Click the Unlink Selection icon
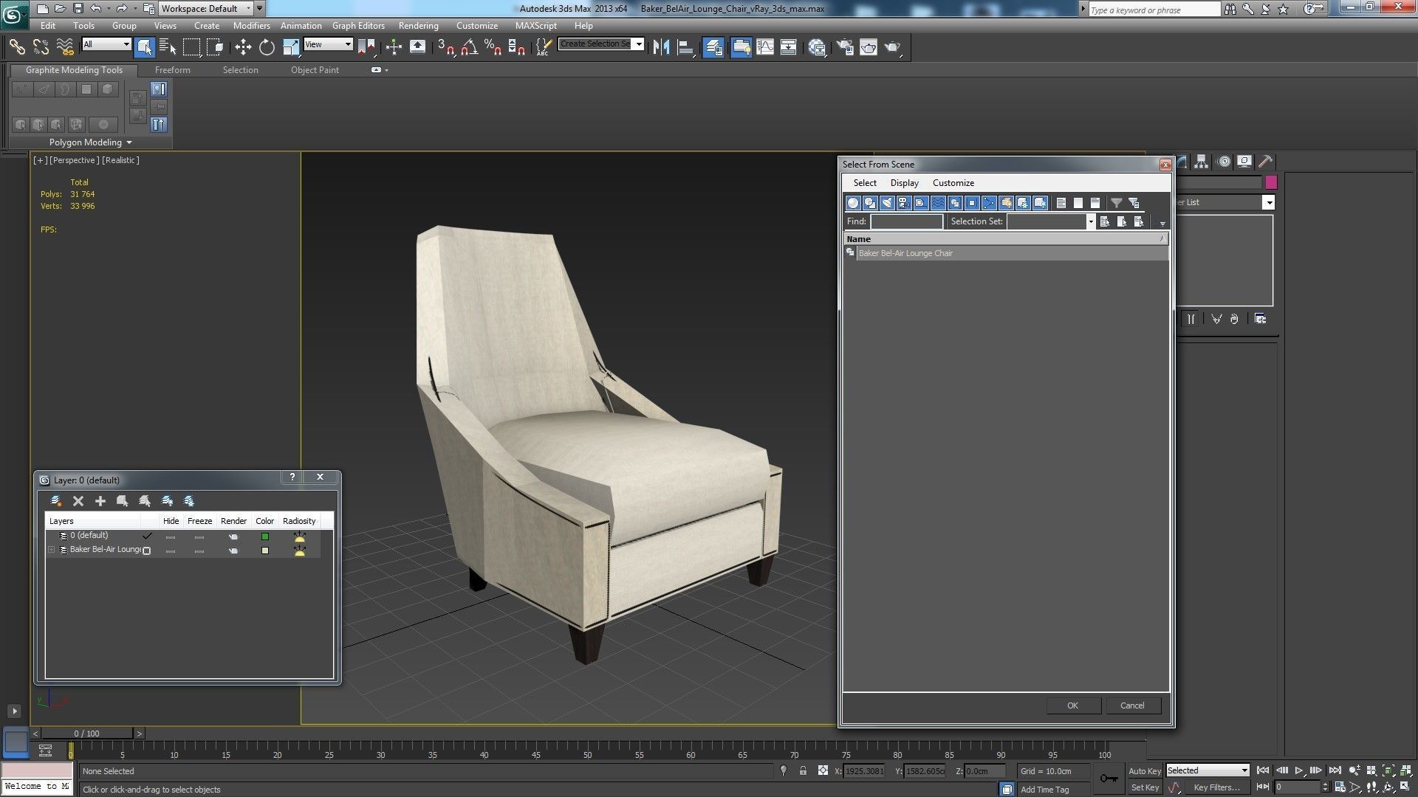1418x797 pixels. tap(41, 47)
